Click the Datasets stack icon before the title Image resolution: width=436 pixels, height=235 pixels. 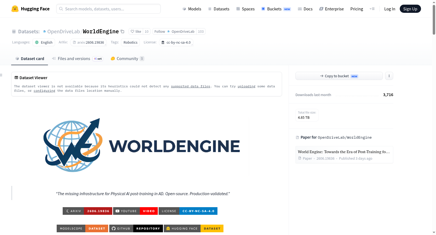[x=14, y=31]
